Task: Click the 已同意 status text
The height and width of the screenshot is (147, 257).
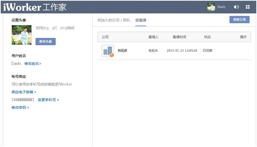Action: tap(208, 51)
